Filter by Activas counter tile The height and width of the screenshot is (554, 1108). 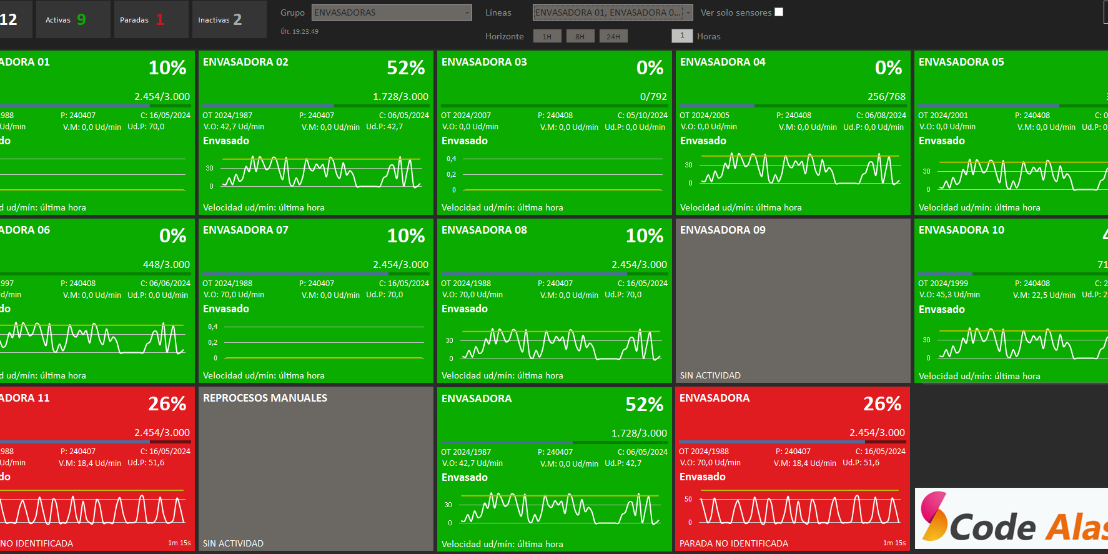(73, 20)
